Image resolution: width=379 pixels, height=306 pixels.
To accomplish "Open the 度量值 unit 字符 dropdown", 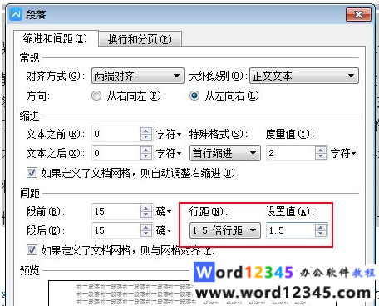I will pos(343,153).
